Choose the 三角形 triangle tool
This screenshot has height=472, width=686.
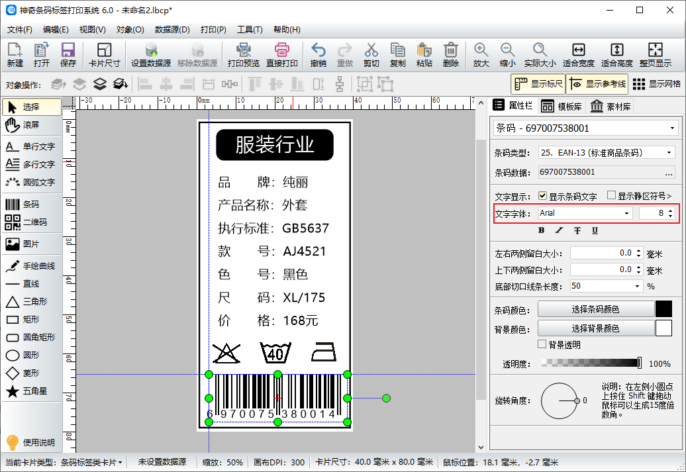pos(32,302)
